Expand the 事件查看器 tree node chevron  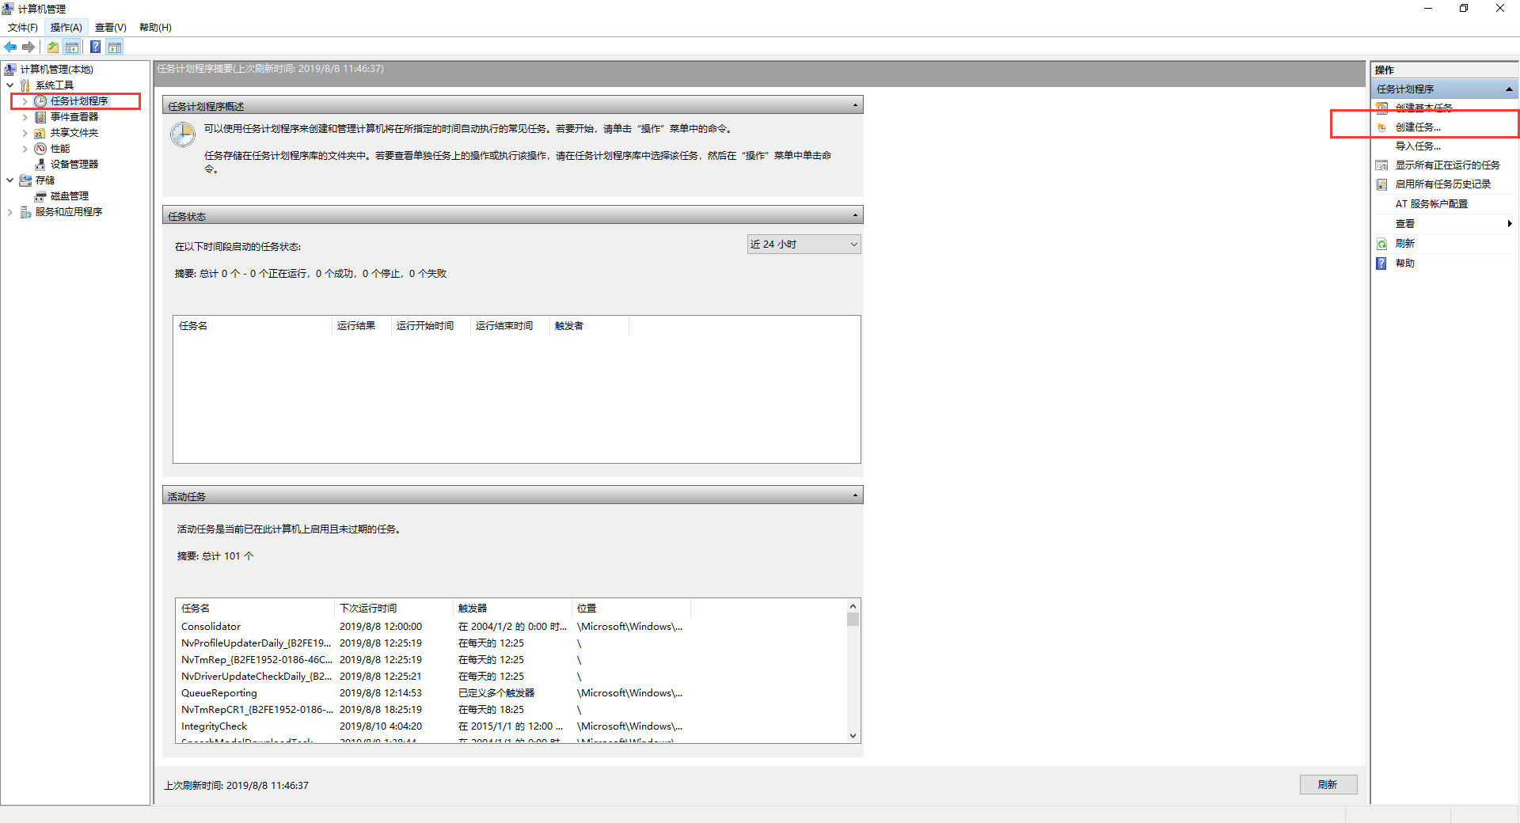point(25,117)
